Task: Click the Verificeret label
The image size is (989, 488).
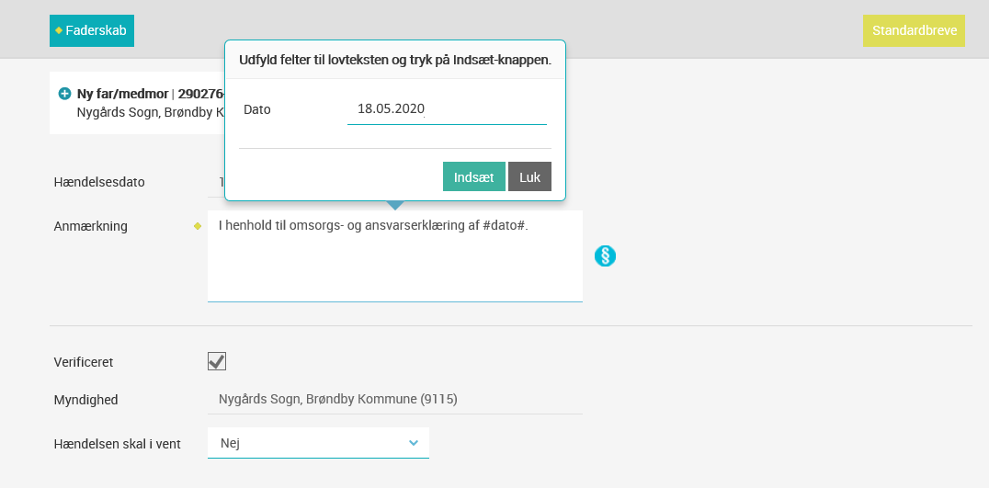Action: pyautogui.click(x=84, y=362)
